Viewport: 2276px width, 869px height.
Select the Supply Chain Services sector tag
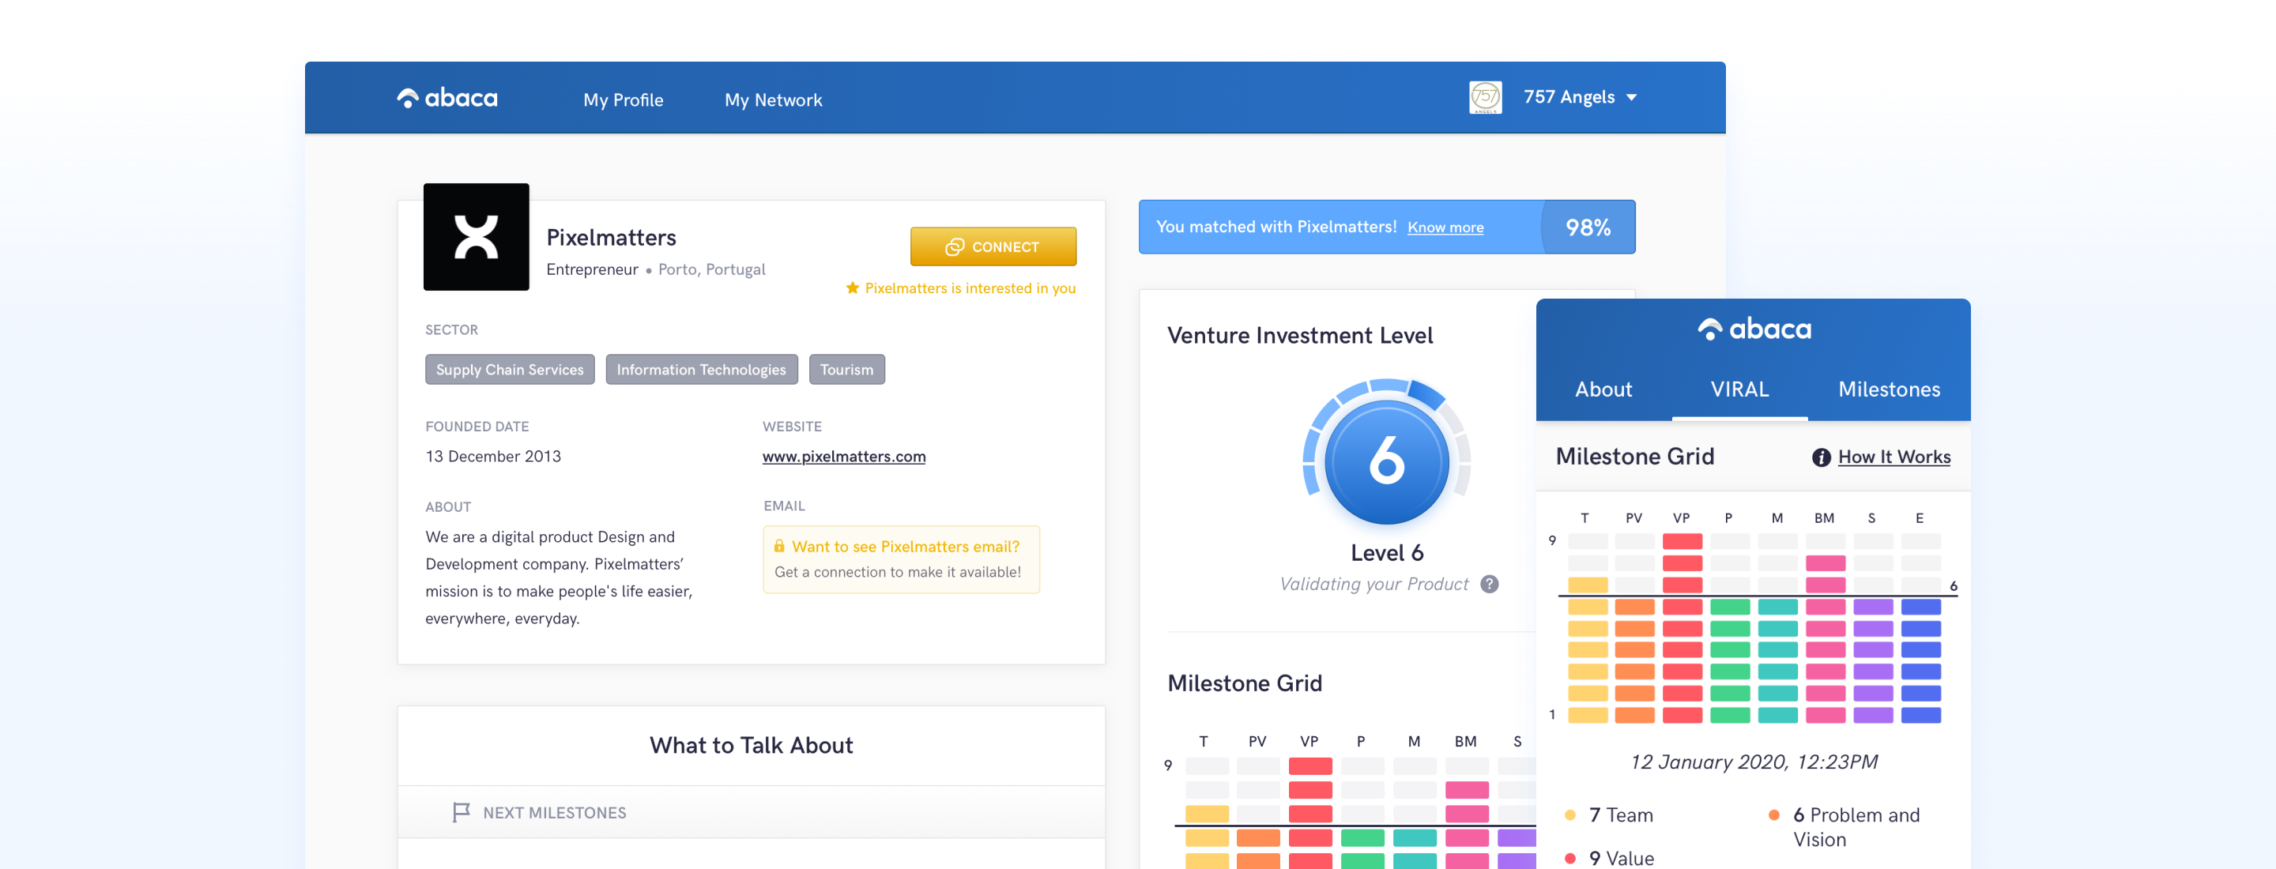(509, 370)
